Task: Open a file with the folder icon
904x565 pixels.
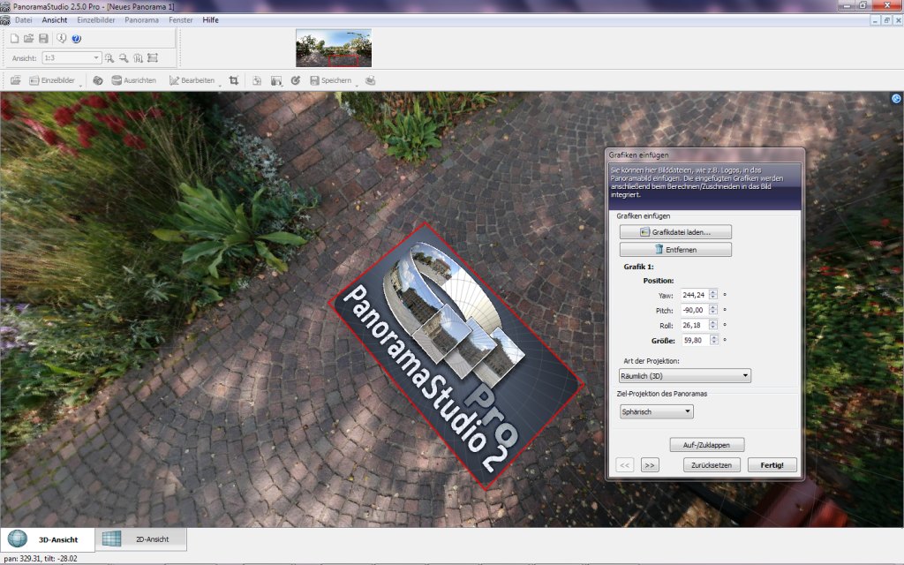Action: click(x=29, y=39)
